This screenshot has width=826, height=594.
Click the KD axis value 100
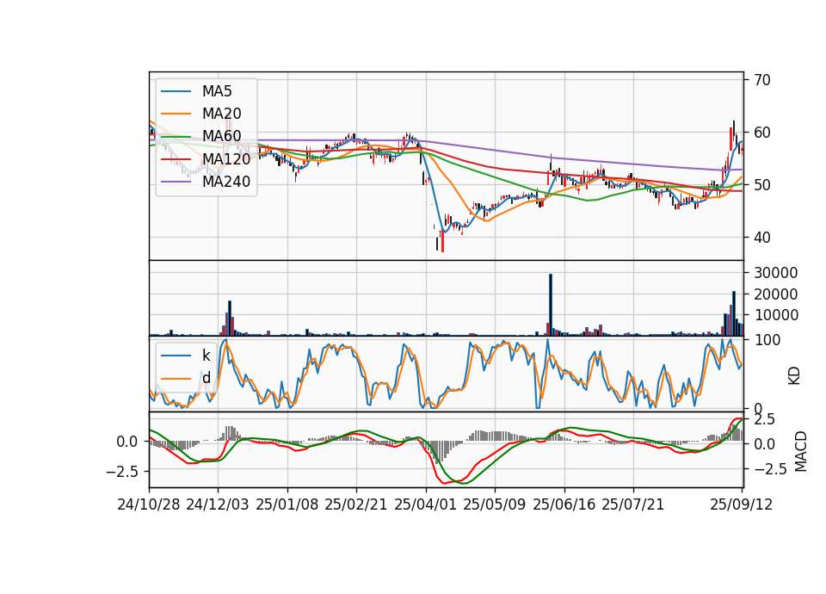767,340
